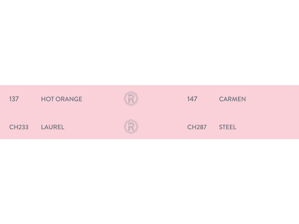Click pink gap between HOT ORANGE and logo

click(x=103, y=99)
